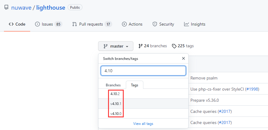The image size is (268, 130).
Task: Select tag v4.10.0
Action: 116,114
